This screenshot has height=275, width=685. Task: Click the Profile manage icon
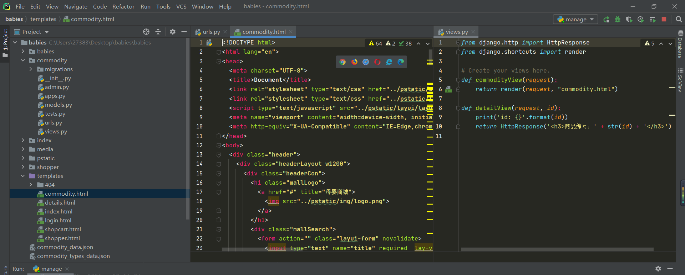pyautogui.click(x=641, y=19)
